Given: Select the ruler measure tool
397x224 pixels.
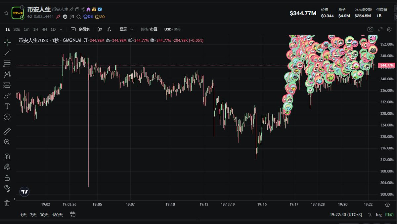Looking at the screenshot, I should pyautogui.click(x=7, y=131).
